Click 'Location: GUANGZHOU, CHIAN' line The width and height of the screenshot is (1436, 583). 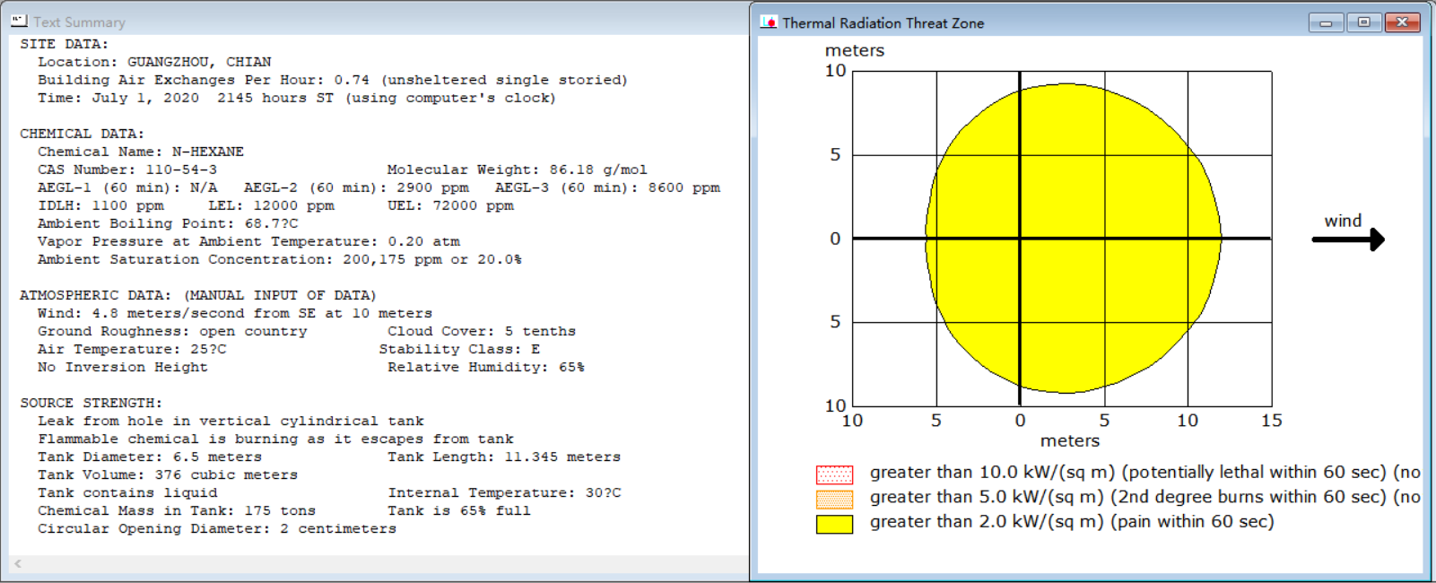[x=154, y=62]
